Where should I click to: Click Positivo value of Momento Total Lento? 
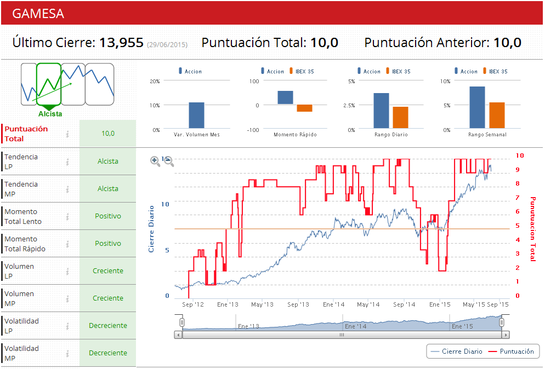click(x=108, y=216)
